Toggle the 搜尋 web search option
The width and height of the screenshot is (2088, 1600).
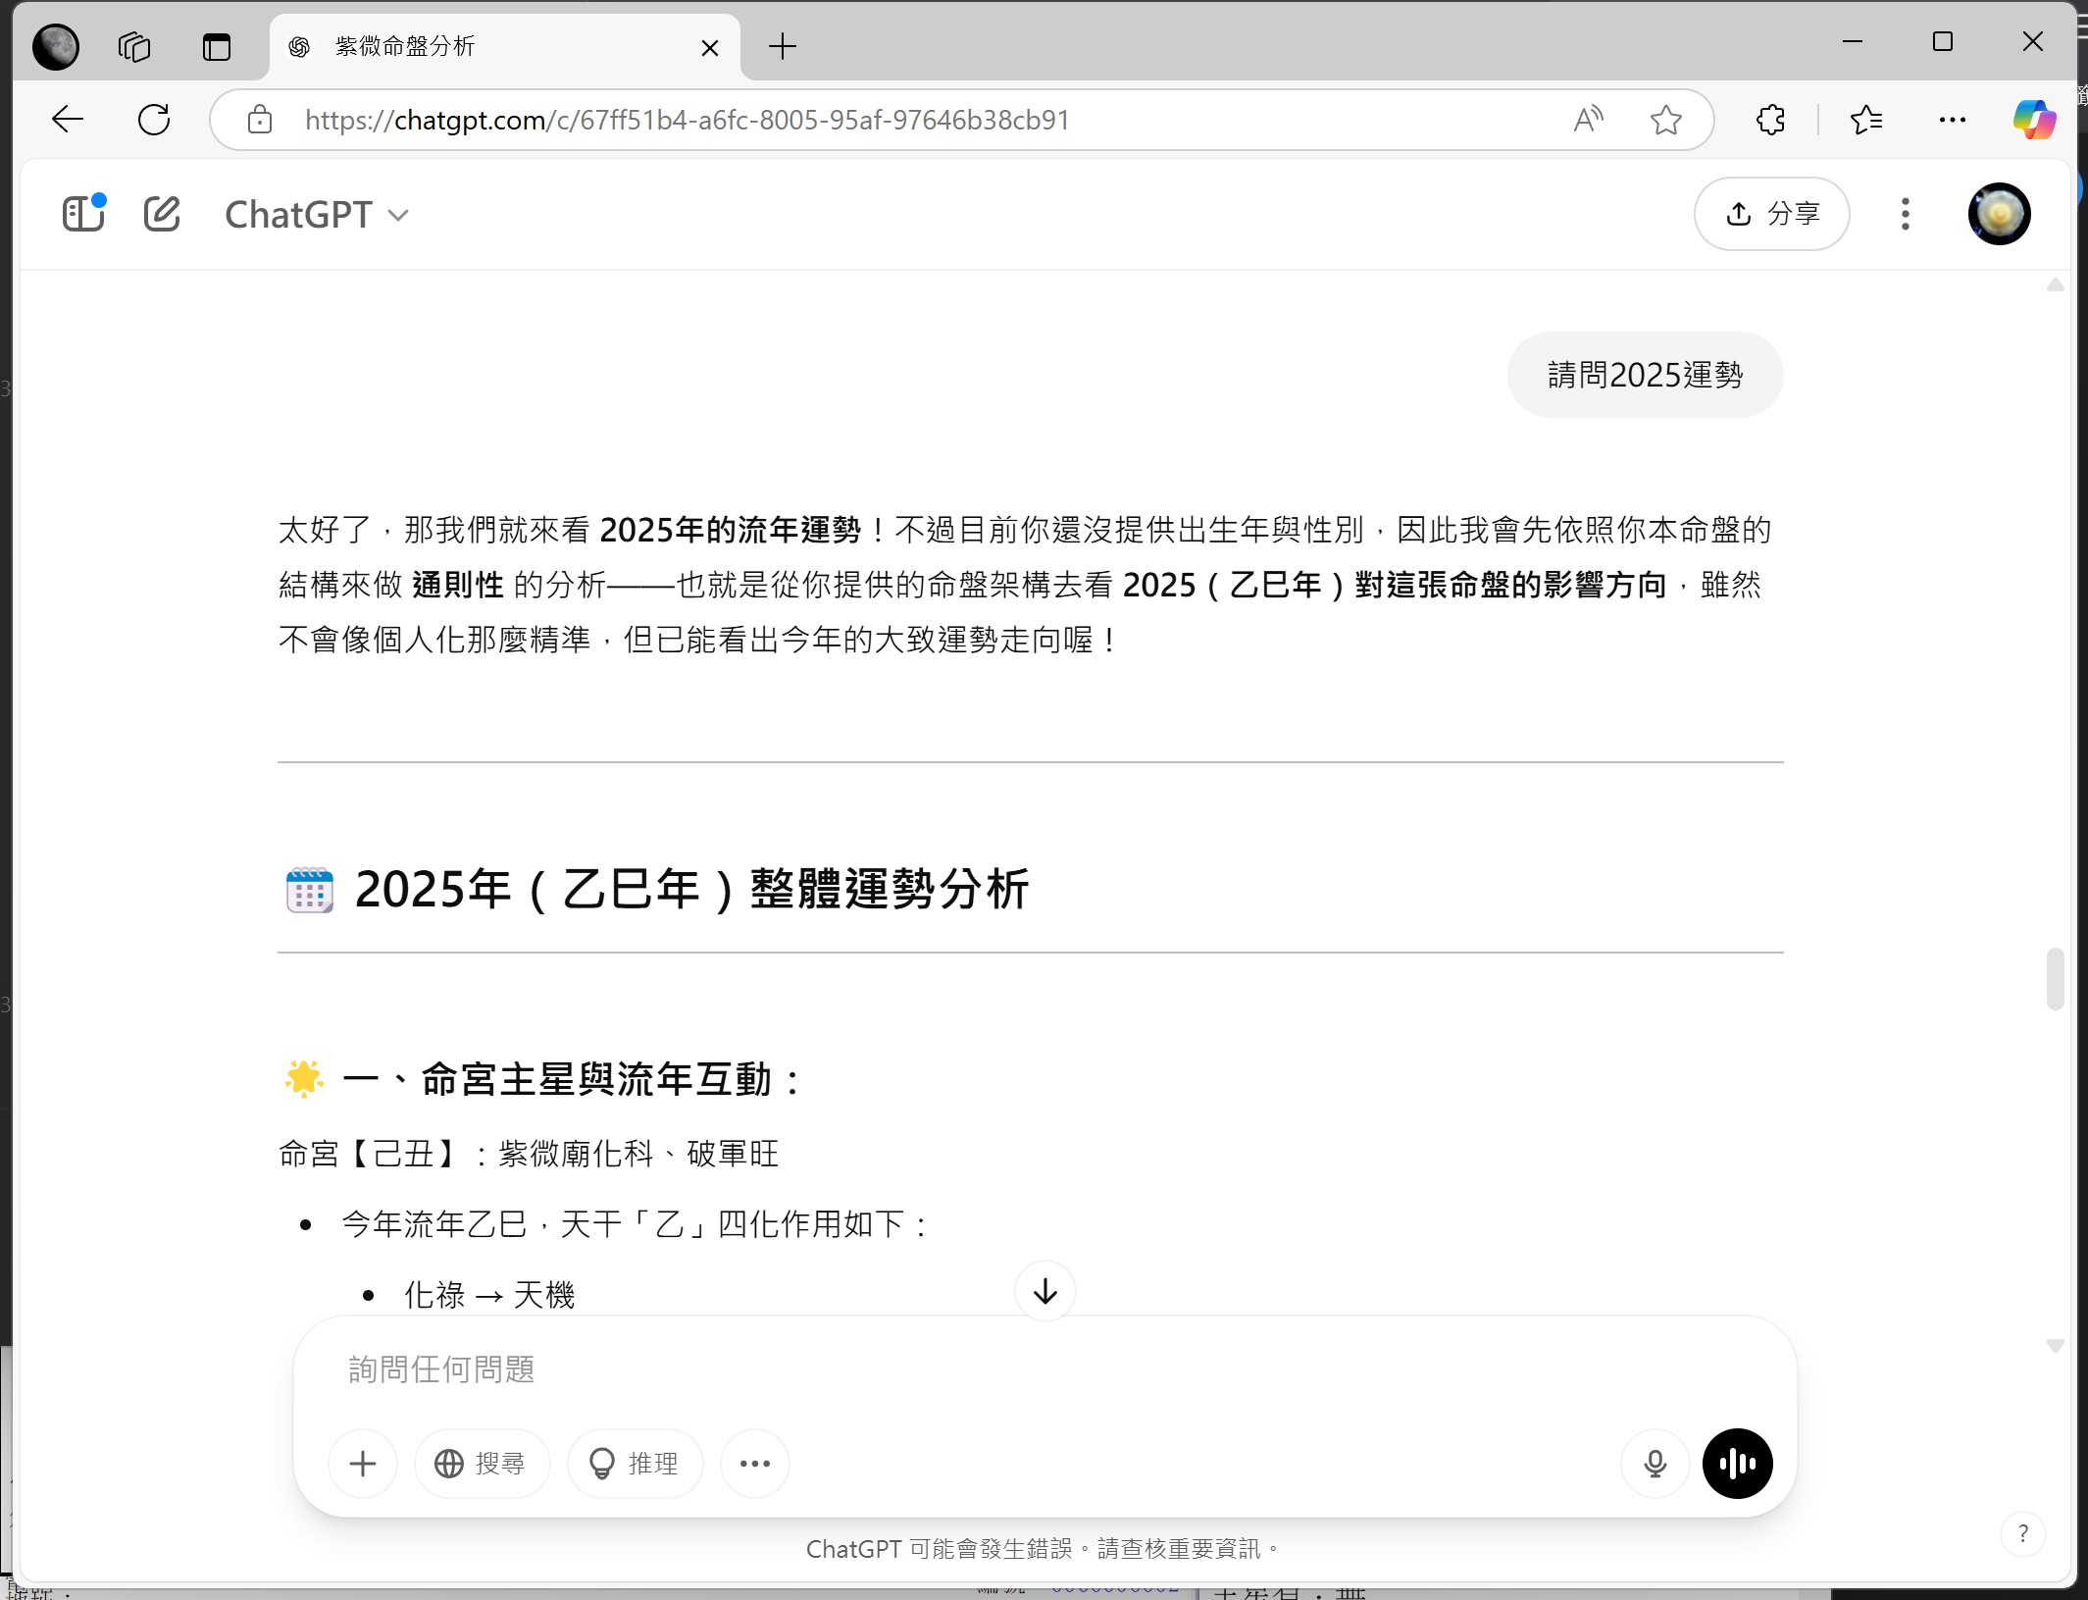(x=482, y=1464)
